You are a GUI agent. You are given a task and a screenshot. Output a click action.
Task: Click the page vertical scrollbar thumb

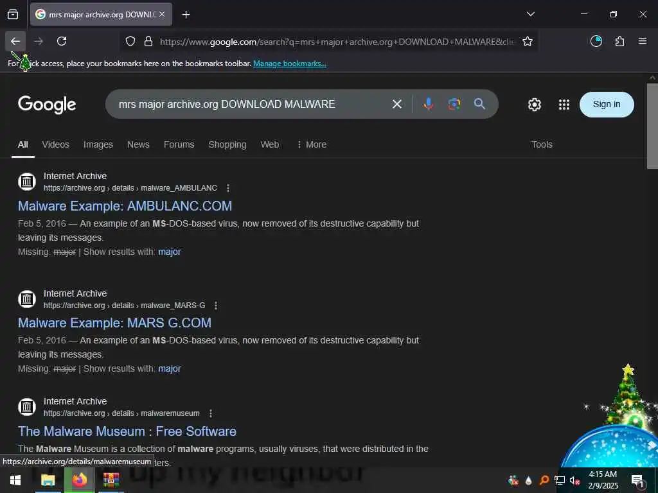click(x=653, y=126)
